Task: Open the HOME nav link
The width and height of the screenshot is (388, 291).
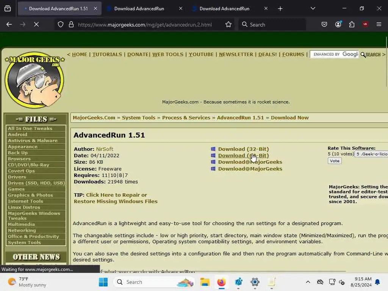Action: (x=80, y=54)
